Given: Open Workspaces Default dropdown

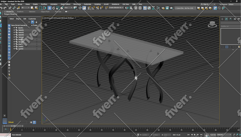Looking at the screenshot, I should pyautogui.click(x=234, y=4).
